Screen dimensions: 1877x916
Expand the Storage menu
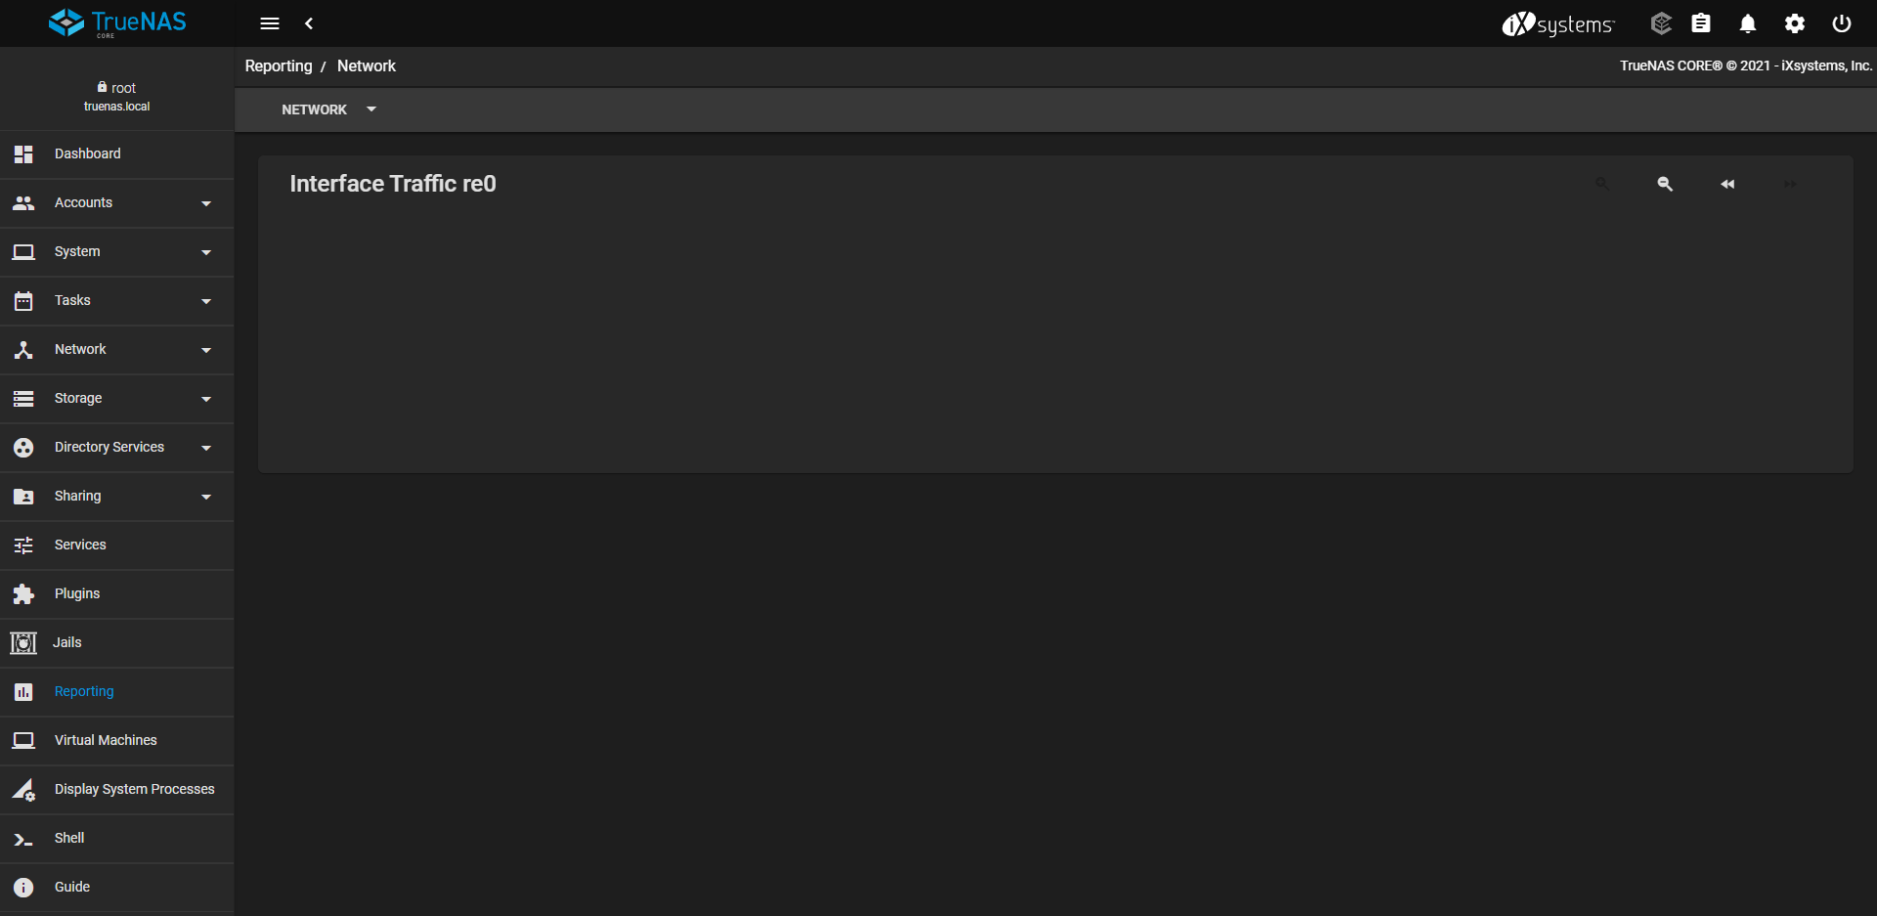click(x=117, y=399)
